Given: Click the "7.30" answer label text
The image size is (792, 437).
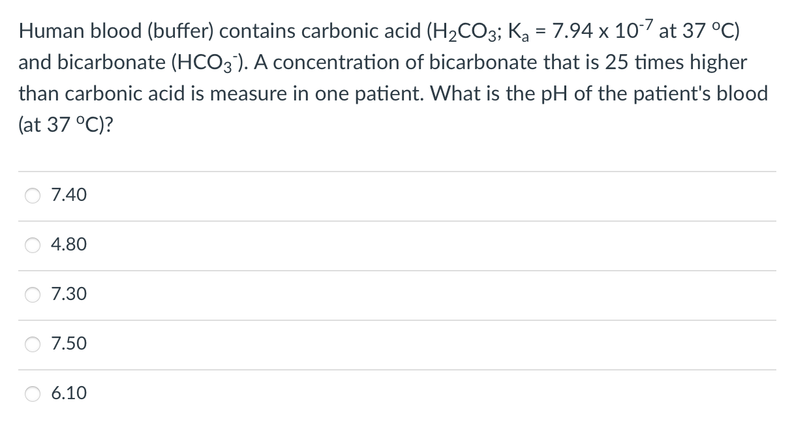Looking at the screenshot, I should click(x=69, y=295).
